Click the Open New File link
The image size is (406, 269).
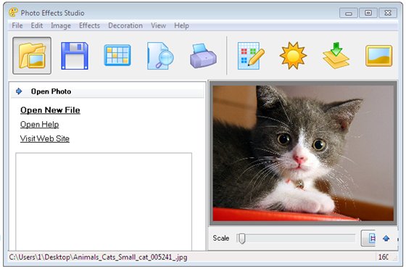tap(50, 110)
